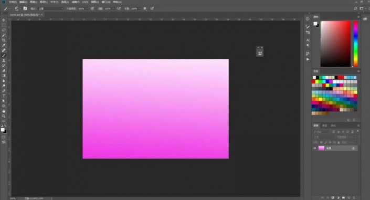370x200 pixels.
Task: Open the Window menu
Action: pos(105,2)
